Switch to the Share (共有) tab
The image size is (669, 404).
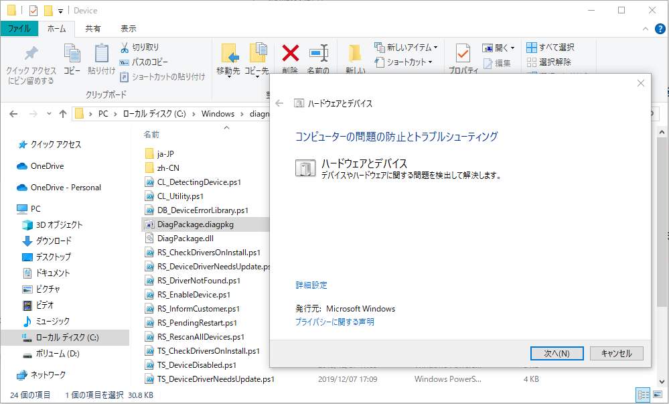click(x=92, y=29)
